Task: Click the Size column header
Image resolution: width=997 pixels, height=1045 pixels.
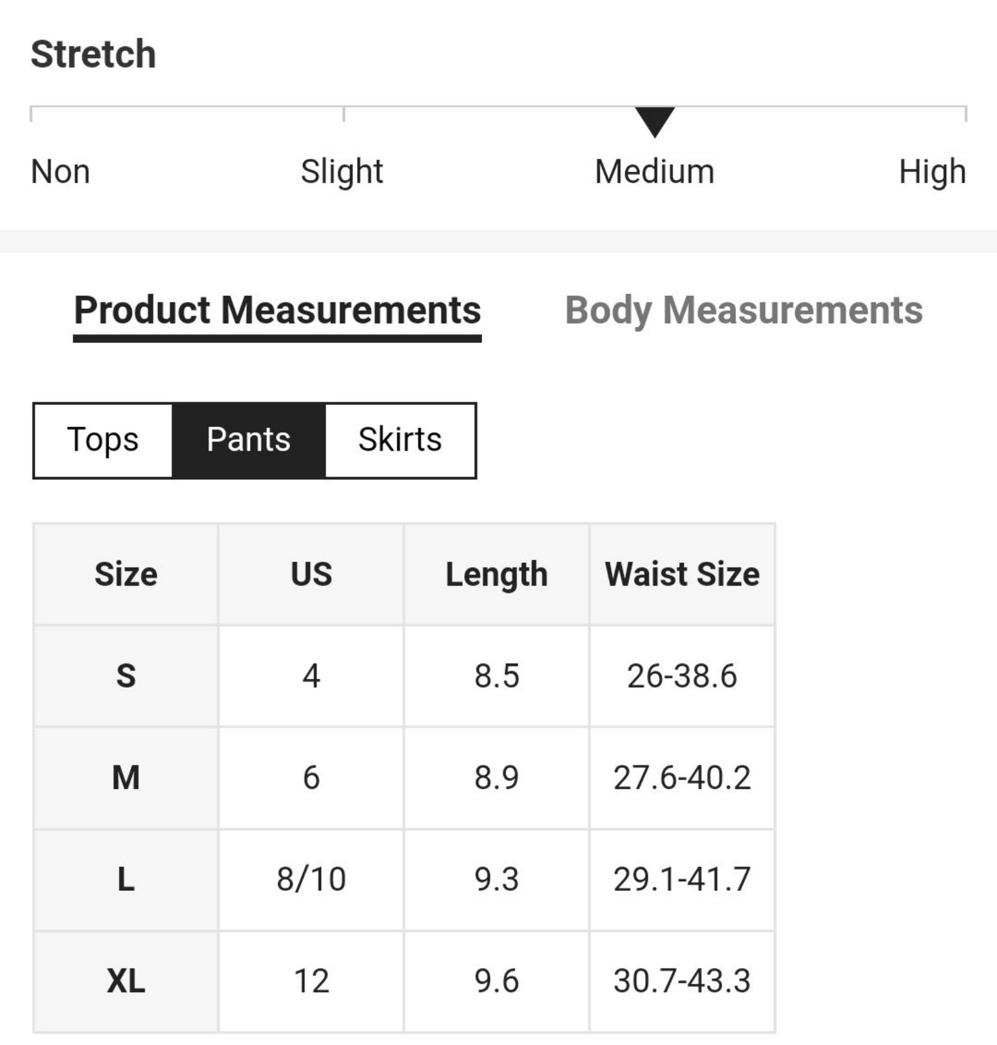Action: pyautogui.click(x=126, y=575)
